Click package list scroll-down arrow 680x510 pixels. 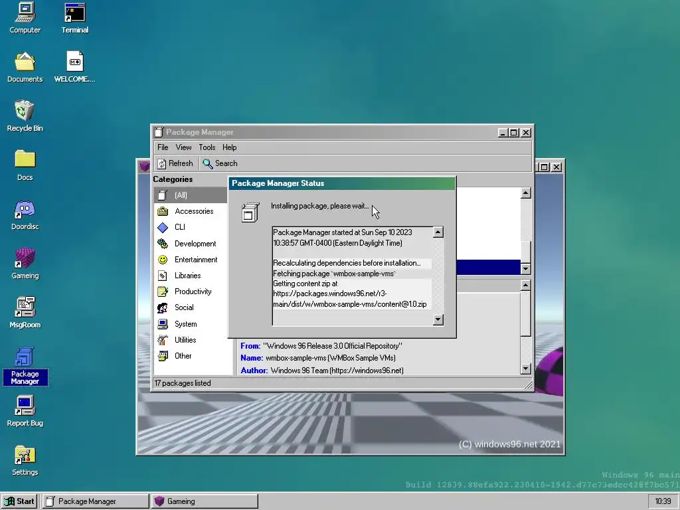[x=526, y=269]
